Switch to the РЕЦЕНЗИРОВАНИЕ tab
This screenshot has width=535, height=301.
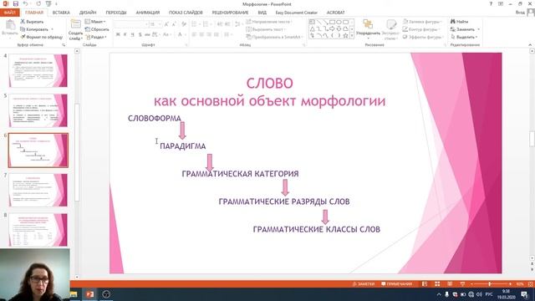230,13
